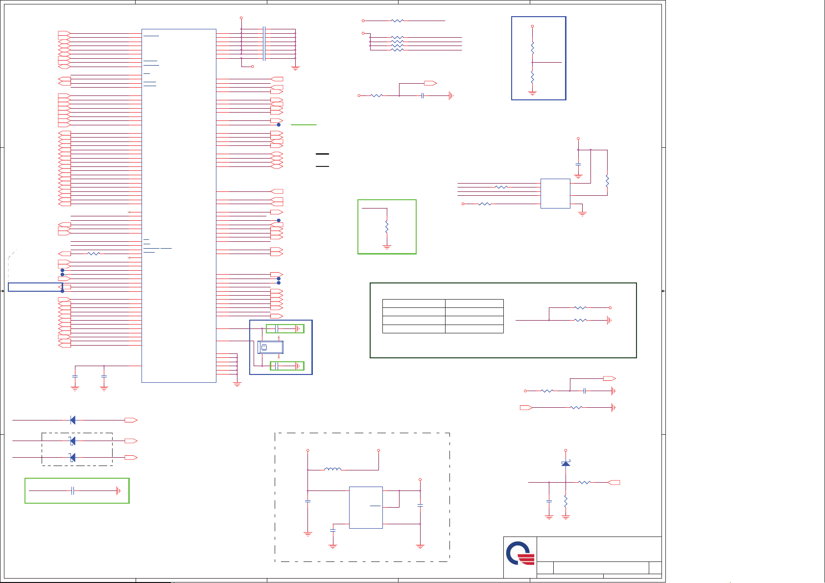The width and height of the screenshot is (825, 583).
Task: Select vertical resistor right of the small IC
Action: pos(607,181)
